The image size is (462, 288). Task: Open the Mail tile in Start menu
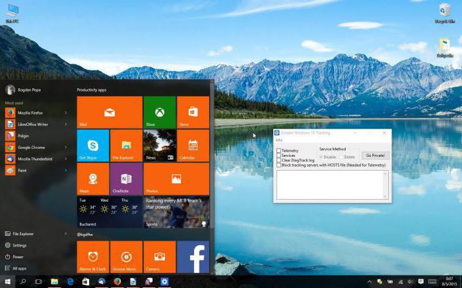click(x=110, y=113)
